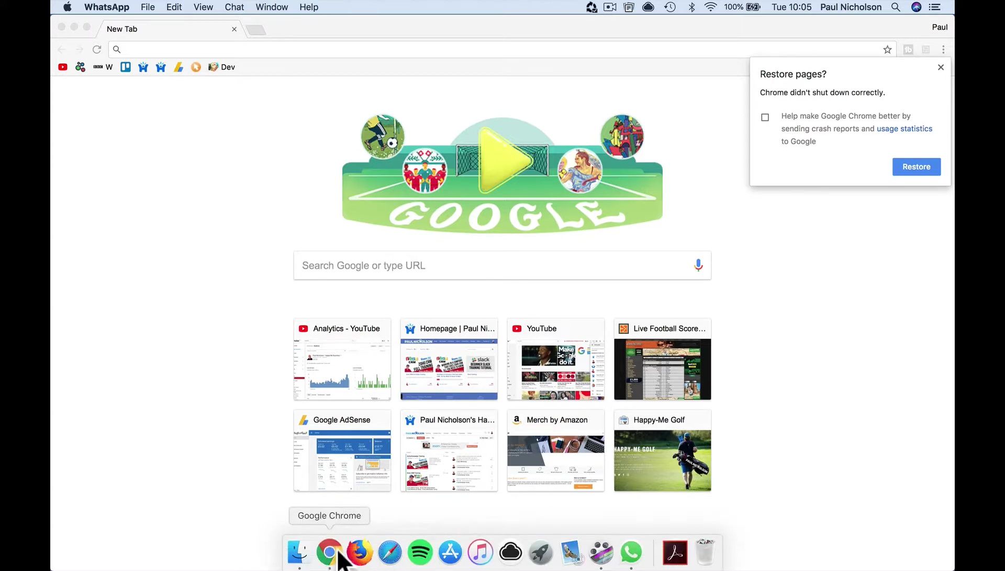Open the Chat menu

tap(234, 7)
